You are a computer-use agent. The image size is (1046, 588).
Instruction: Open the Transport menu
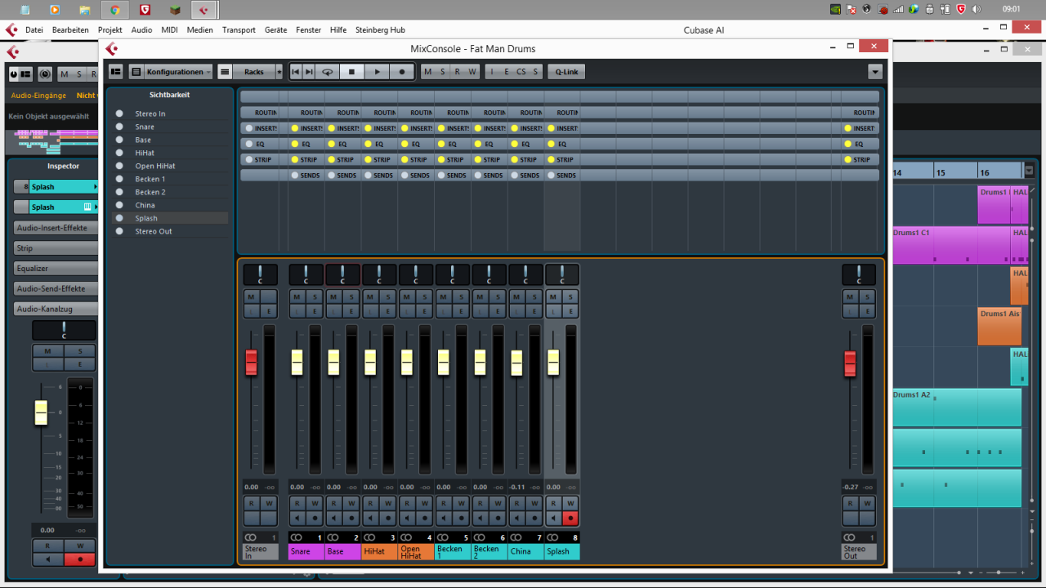[239, 30]
